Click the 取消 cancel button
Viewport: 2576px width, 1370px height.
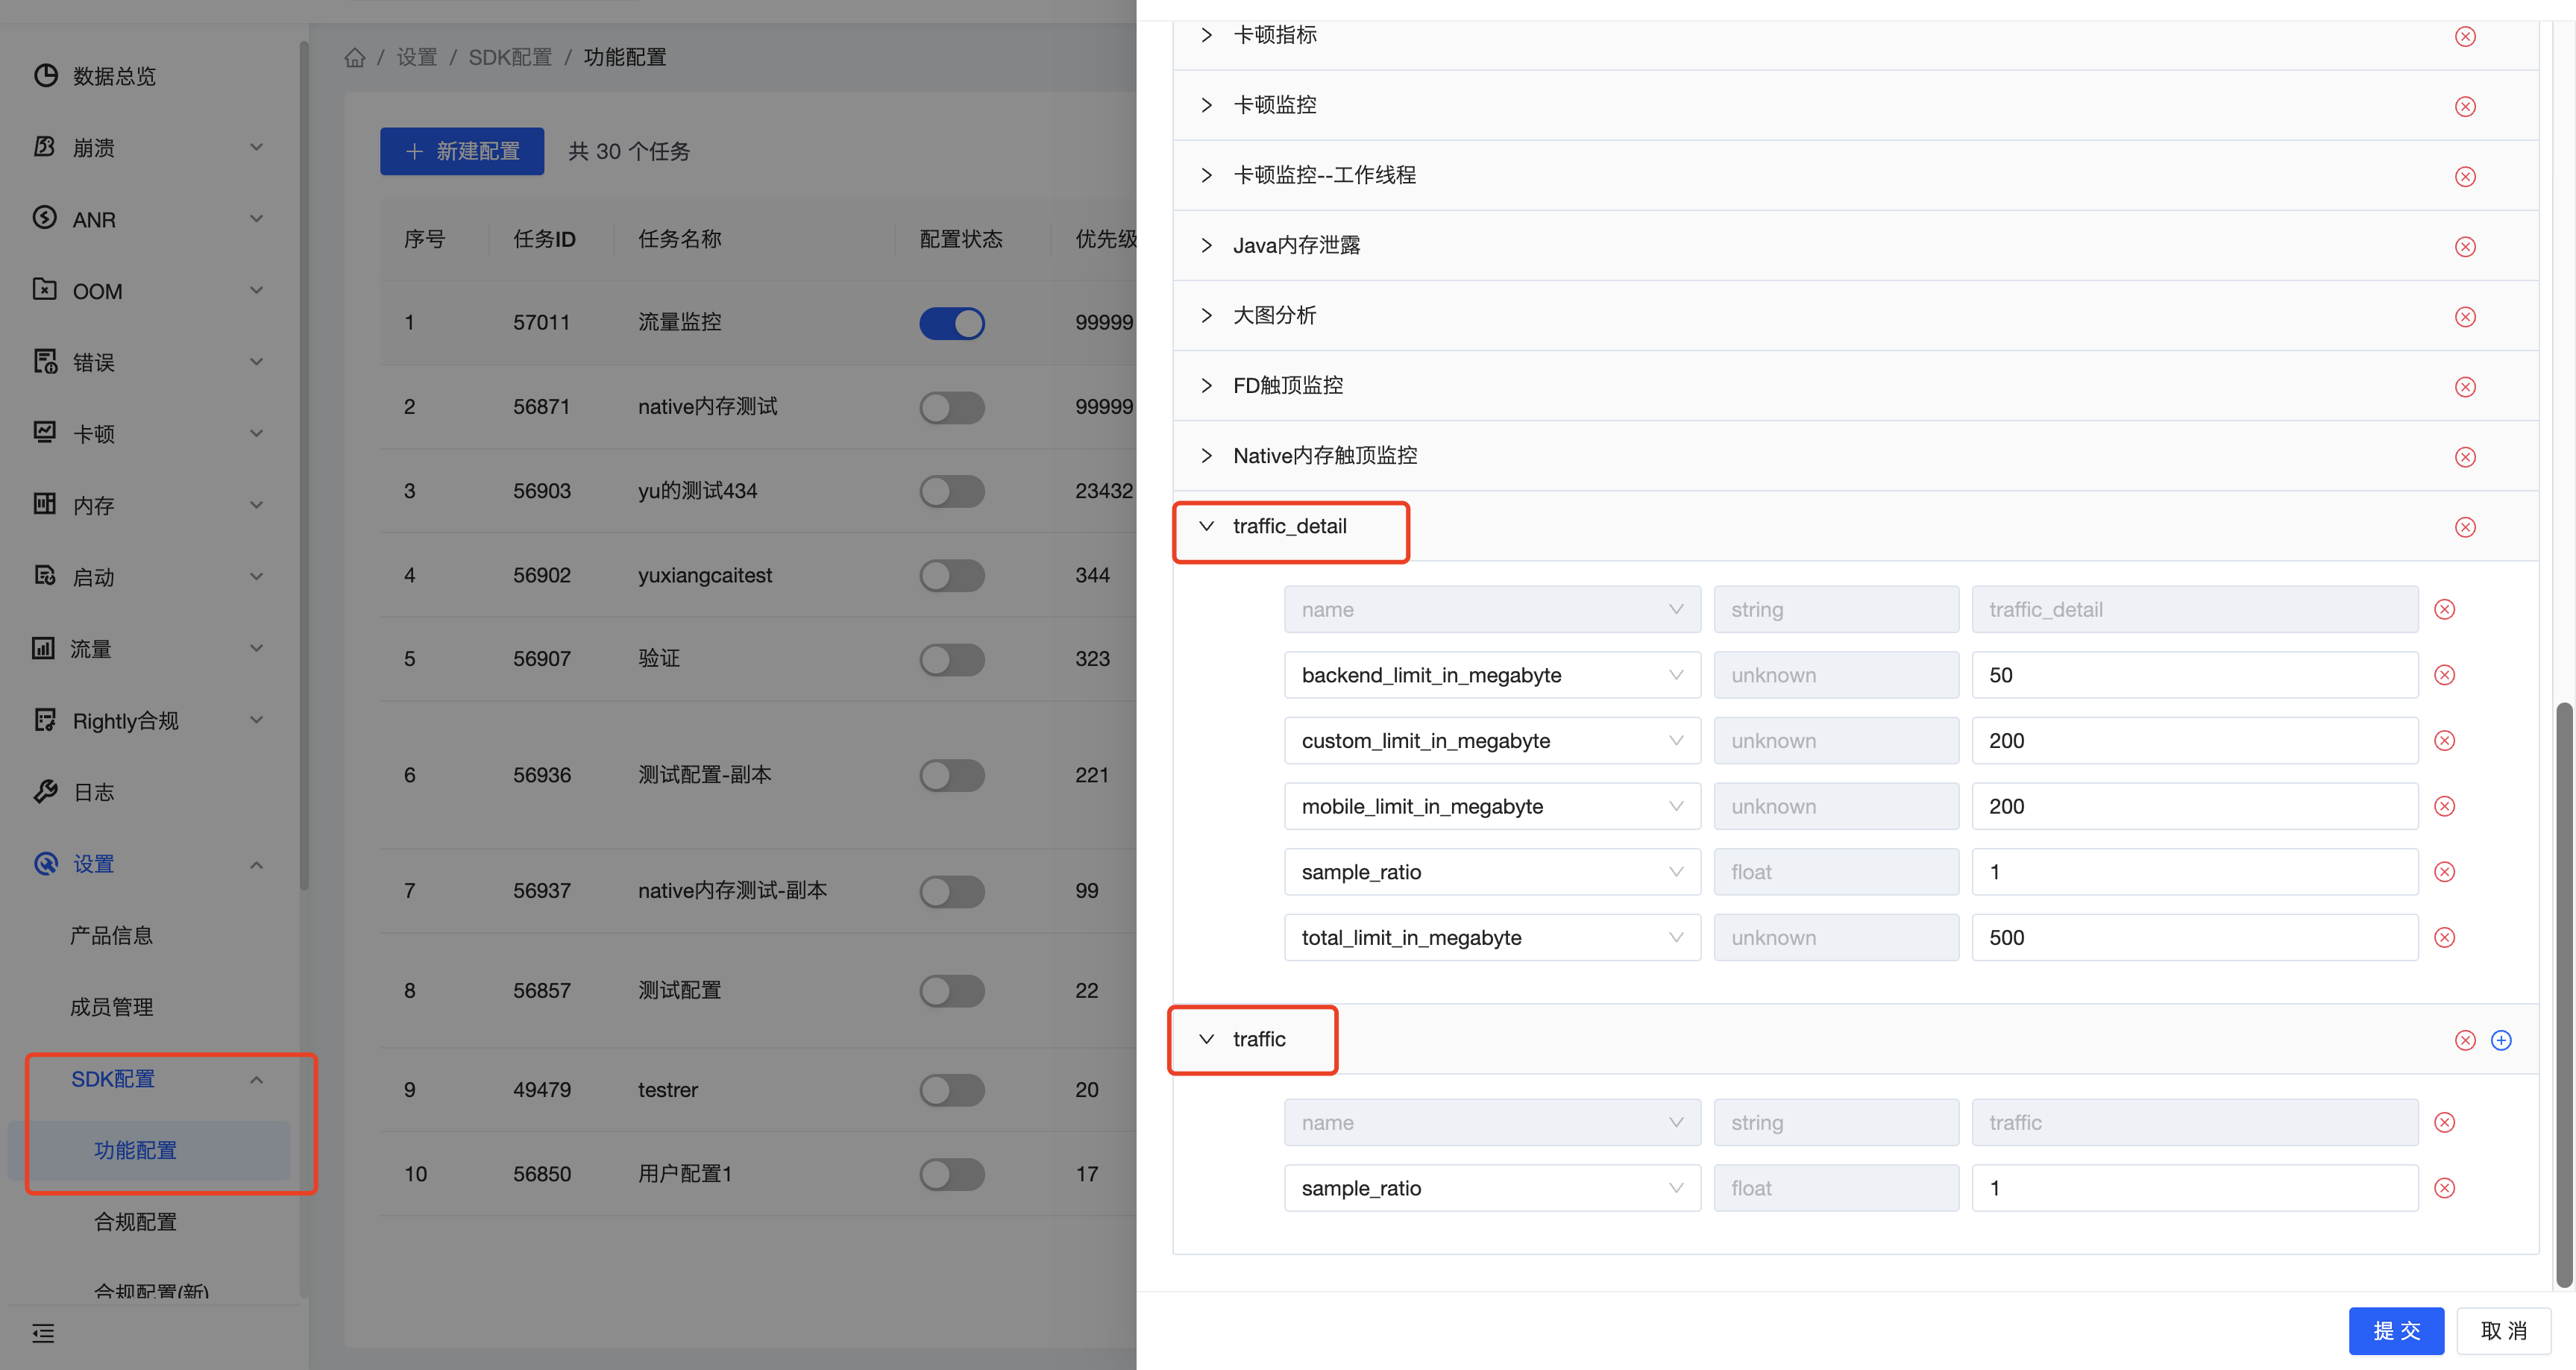[2503, 1331]
